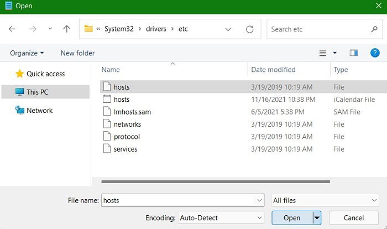Toggle the preview pane icon
This screenshot has height=229, width=387.
click(x=354, y=53)
